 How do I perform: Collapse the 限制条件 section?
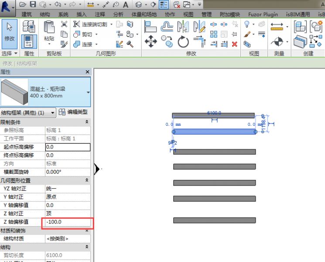pos(86,122)
